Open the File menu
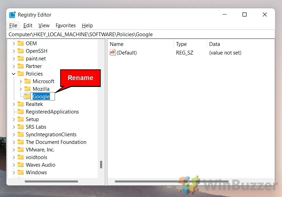282x197 pixels. 13,26
